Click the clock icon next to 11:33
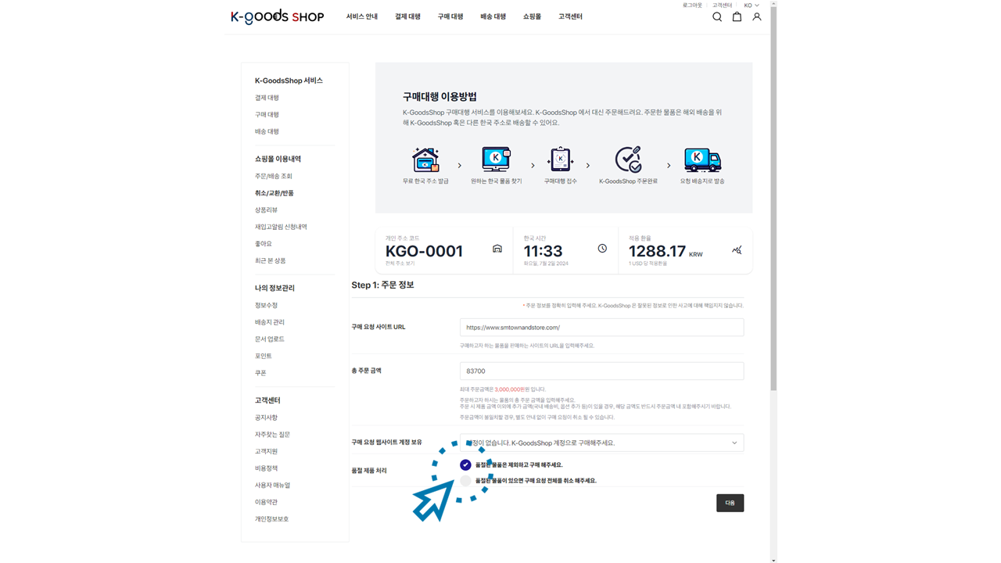 602,249
